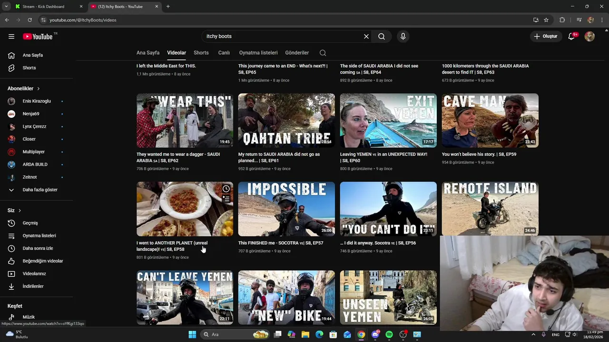Viewport: 609px width, 342px height.
Task: Open Chrome three-dot menu
Action: pos(602,20)
